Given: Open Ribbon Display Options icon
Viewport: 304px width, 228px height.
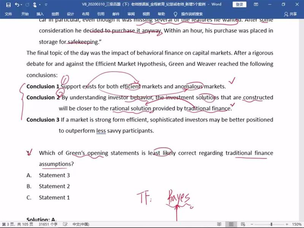Looking at the screenshot, I should pyautogui.click(x=256, y=5).
